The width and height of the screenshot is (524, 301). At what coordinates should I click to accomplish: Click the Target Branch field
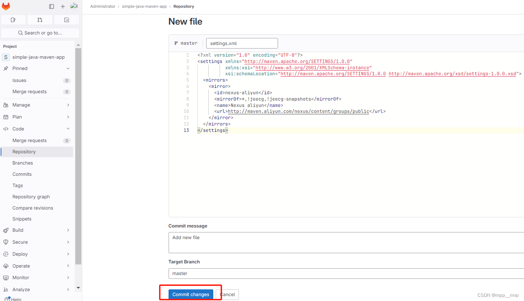(x=346, y=274)
